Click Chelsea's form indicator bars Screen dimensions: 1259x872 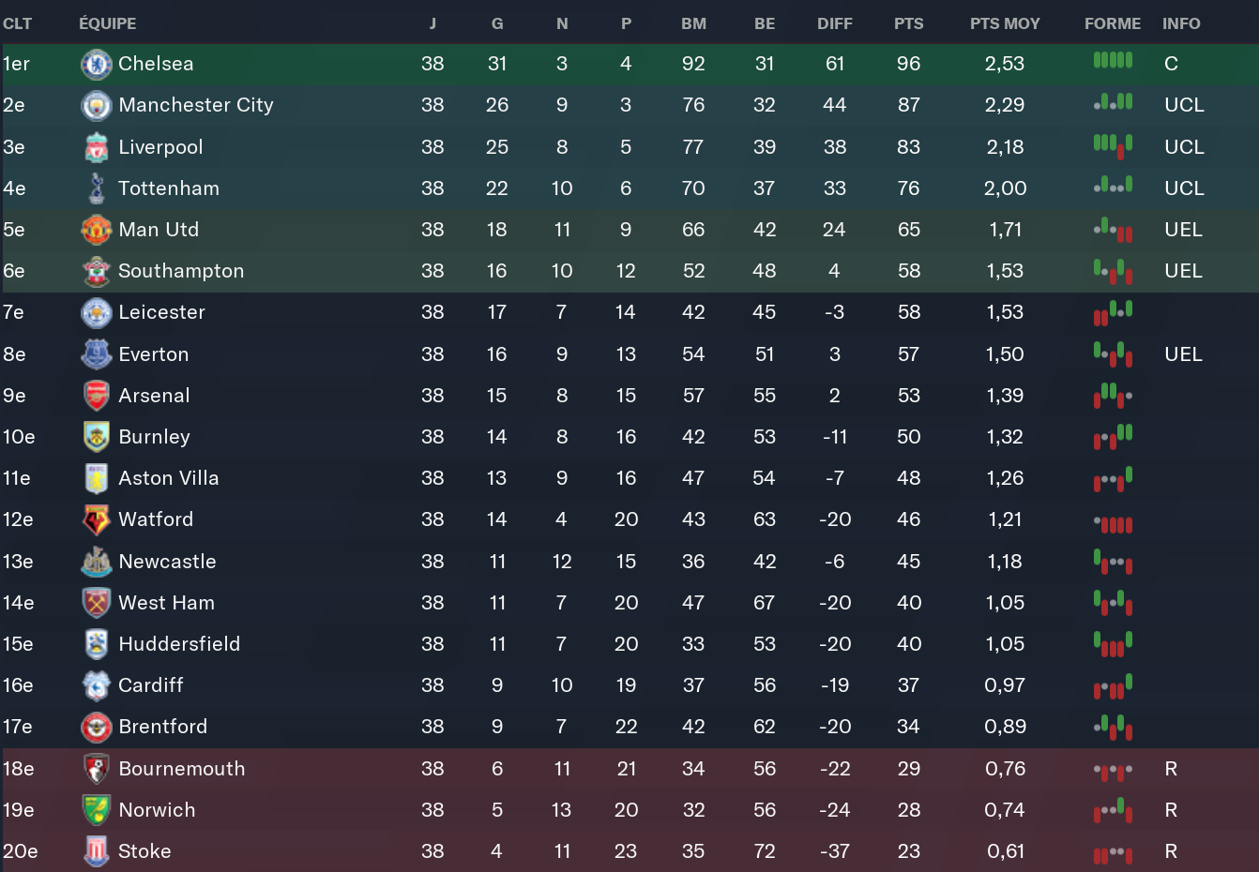[1113, 61]
